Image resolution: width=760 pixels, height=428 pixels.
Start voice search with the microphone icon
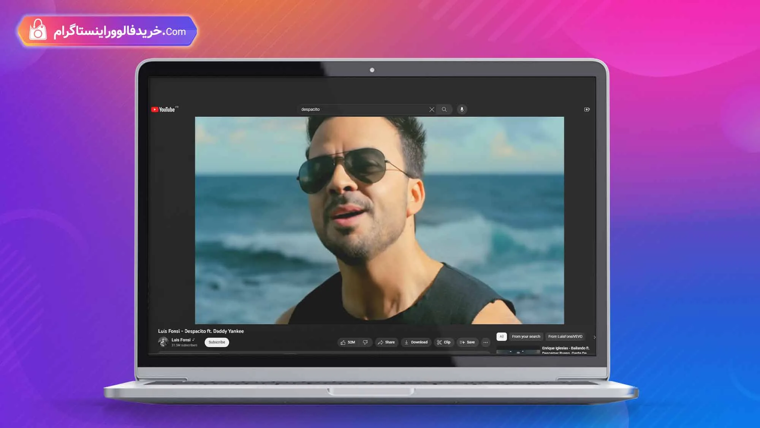[462, 109]
